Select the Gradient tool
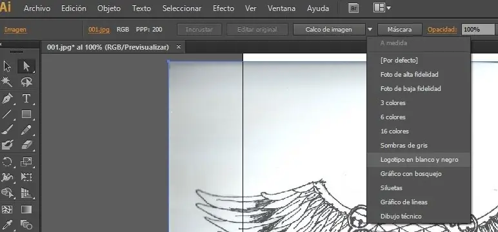Screen dimensions: 498x232 [26, 209]
